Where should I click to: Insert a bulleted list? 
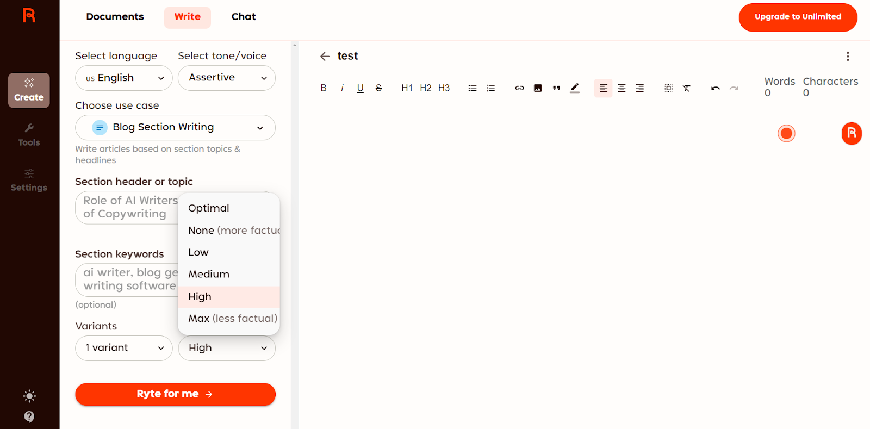(473, 88)
